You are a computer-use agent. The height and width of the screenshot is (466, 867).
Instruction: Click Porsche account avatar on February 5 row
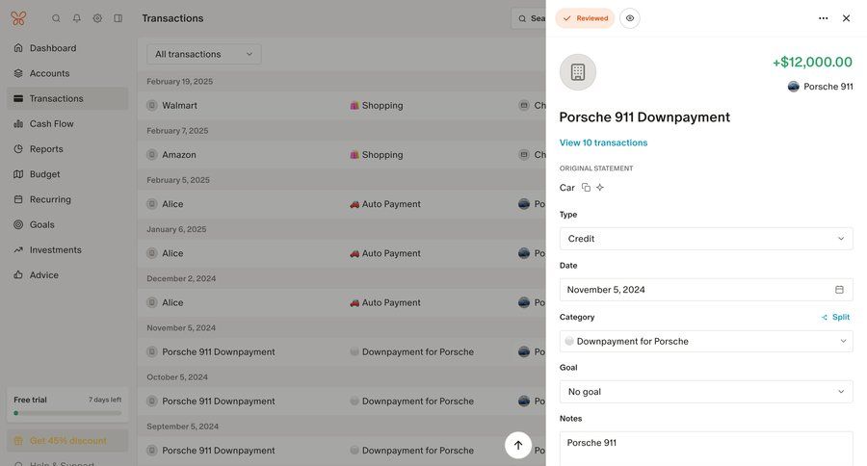(524, 204)
